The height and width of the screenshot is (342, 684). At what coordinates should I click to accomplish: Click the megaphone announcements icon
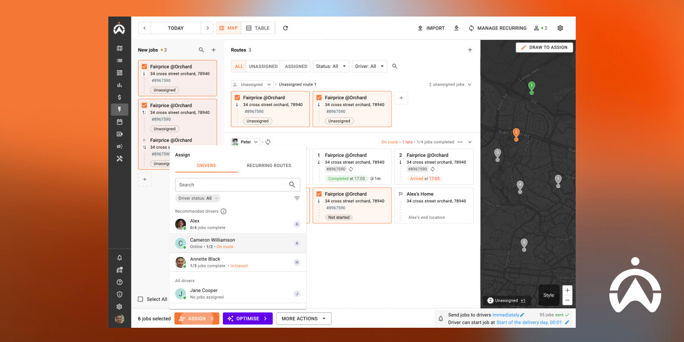[120, 148]
